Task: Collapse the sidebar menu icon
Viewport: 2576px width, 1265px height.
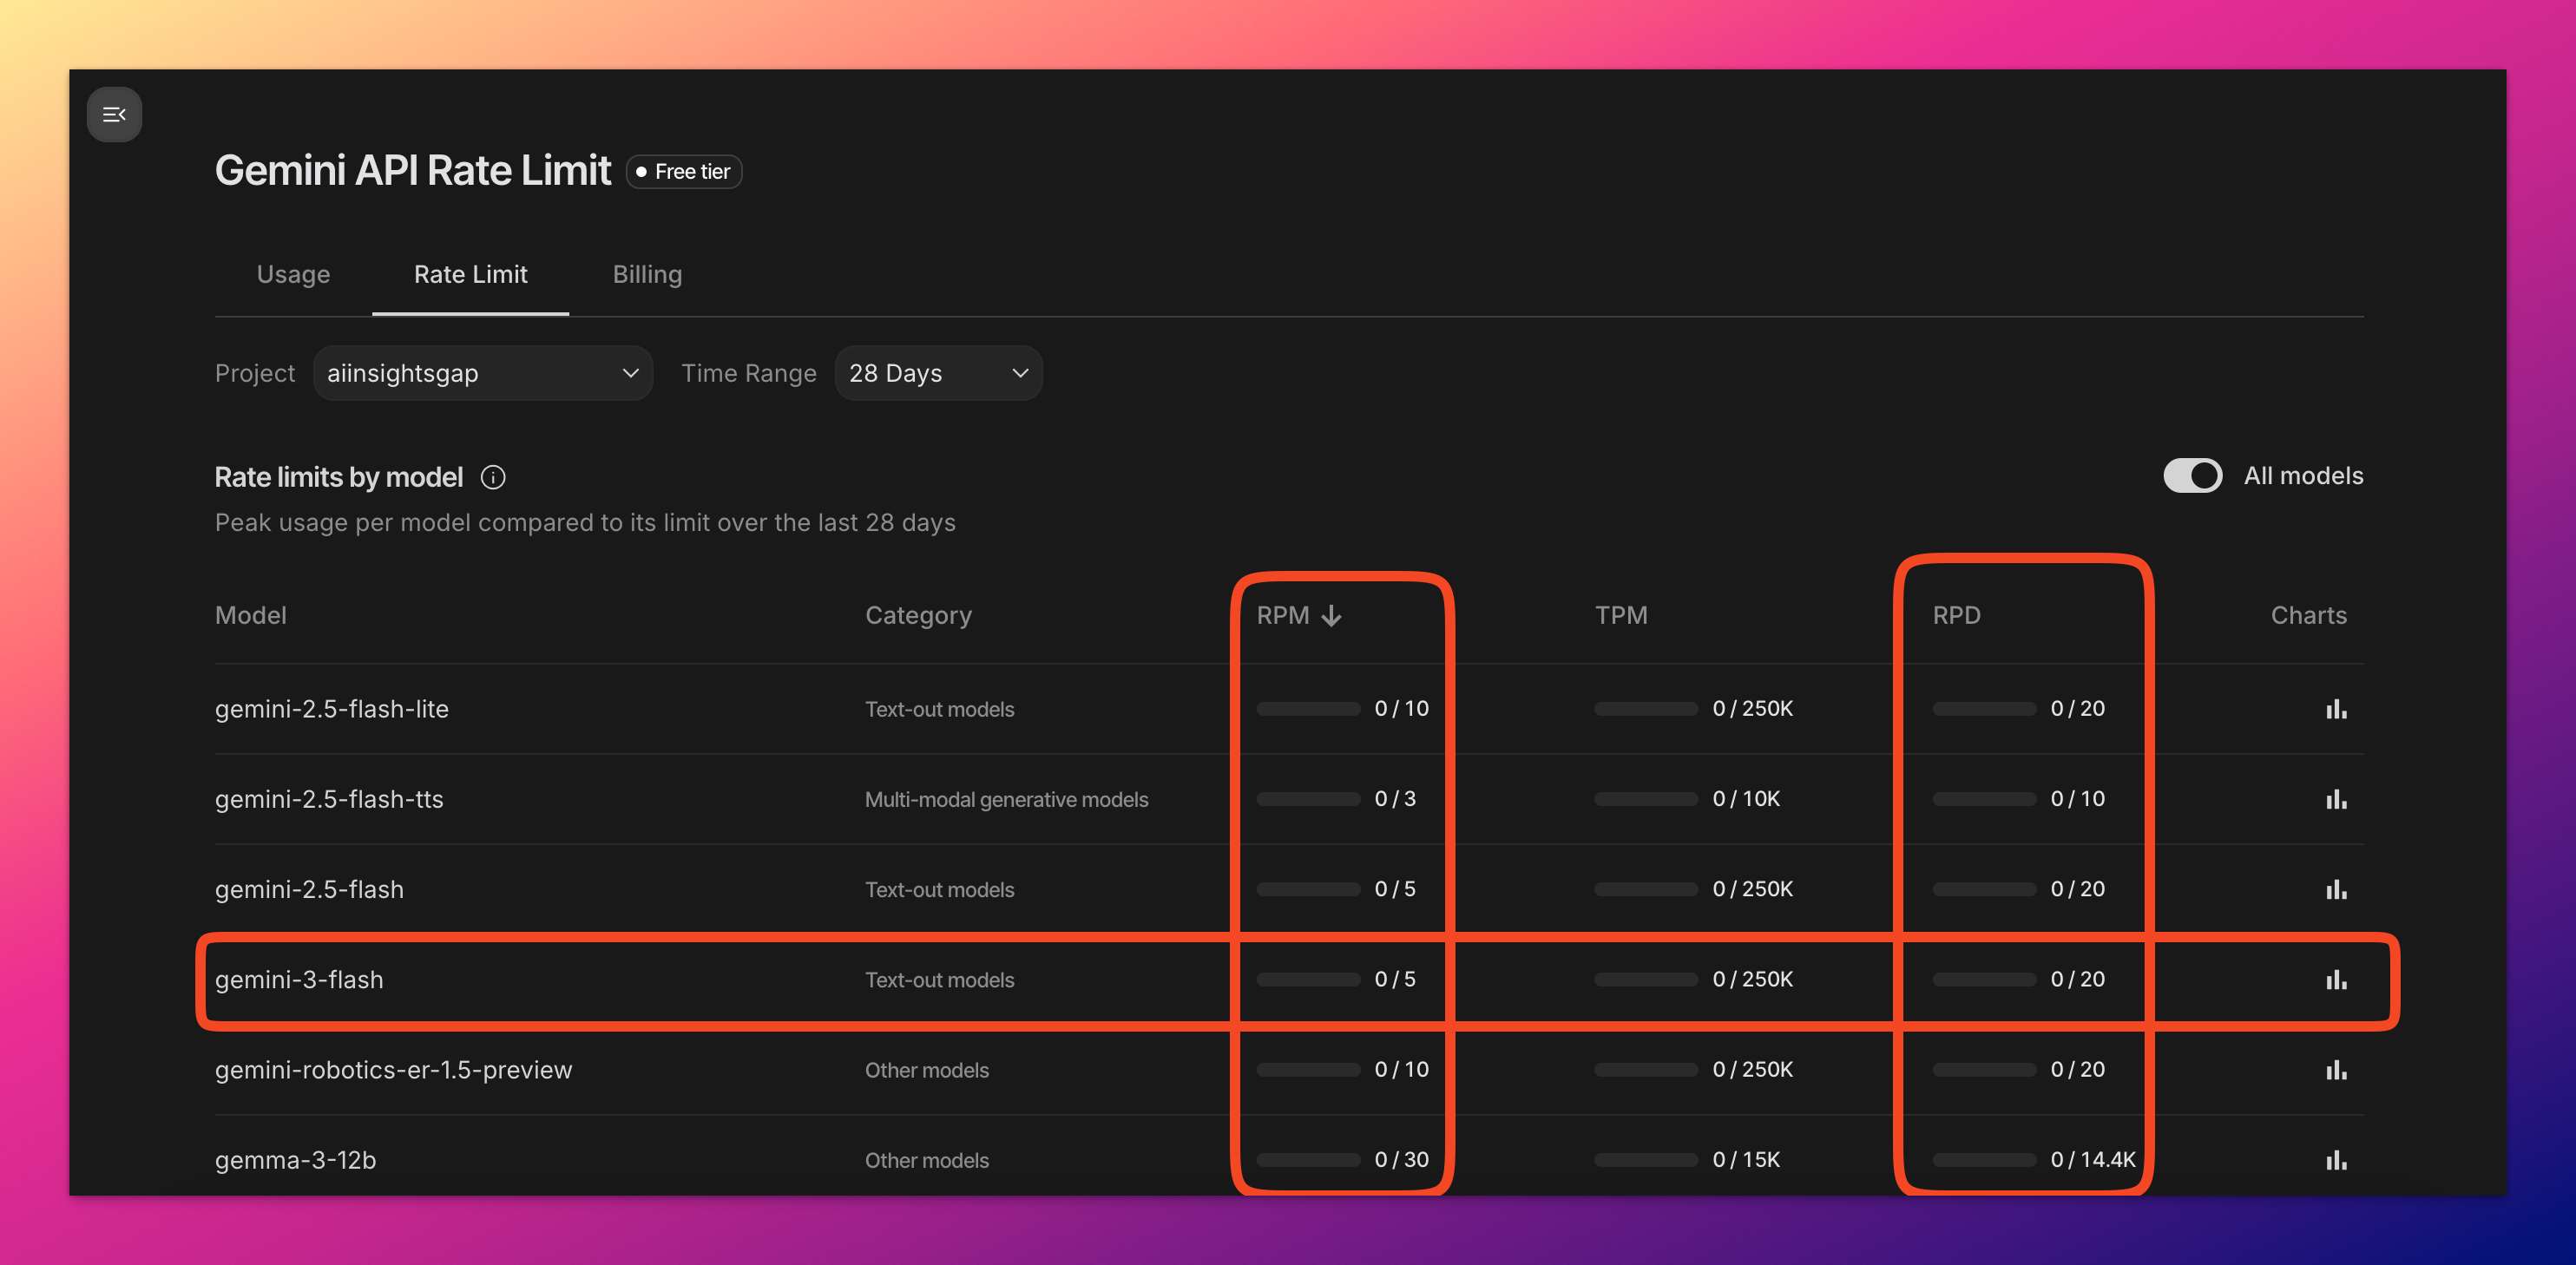Action: [x=114, y=114]
